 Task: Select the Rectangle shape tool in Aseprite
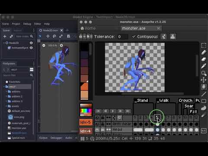tap(204, 101)
